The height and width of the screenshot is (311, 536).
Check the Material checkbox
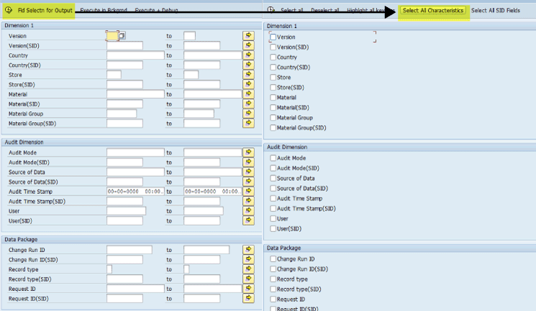click(x=273, y=97)
